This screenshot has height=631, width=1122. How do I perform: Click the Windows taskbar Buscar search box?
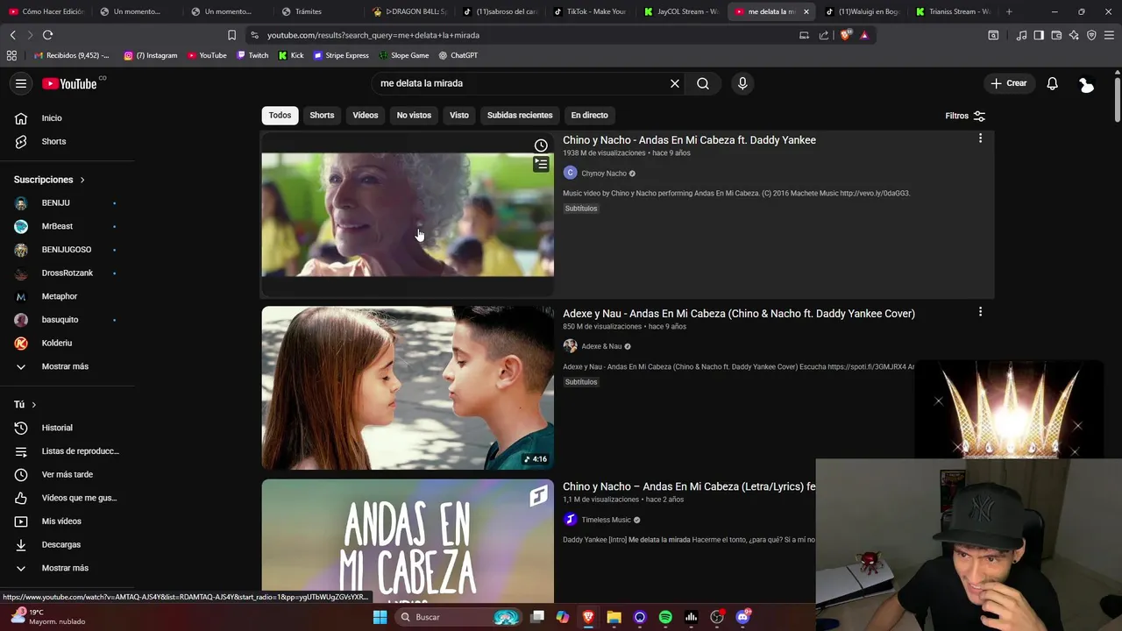click(x=458, y=617)
